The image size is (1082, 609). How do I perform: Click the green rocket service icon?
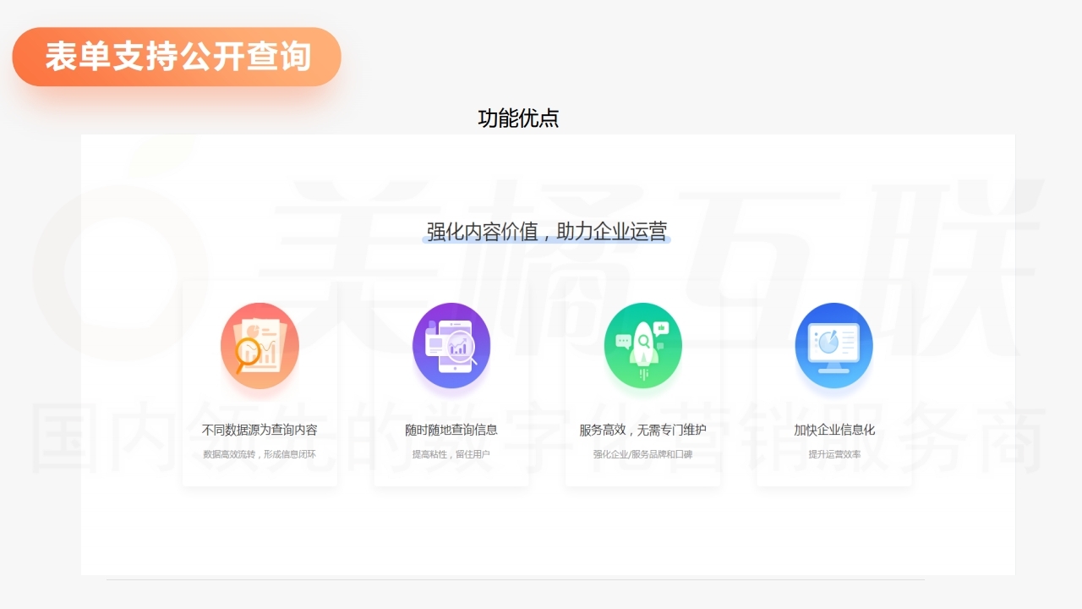click(643, 345)
